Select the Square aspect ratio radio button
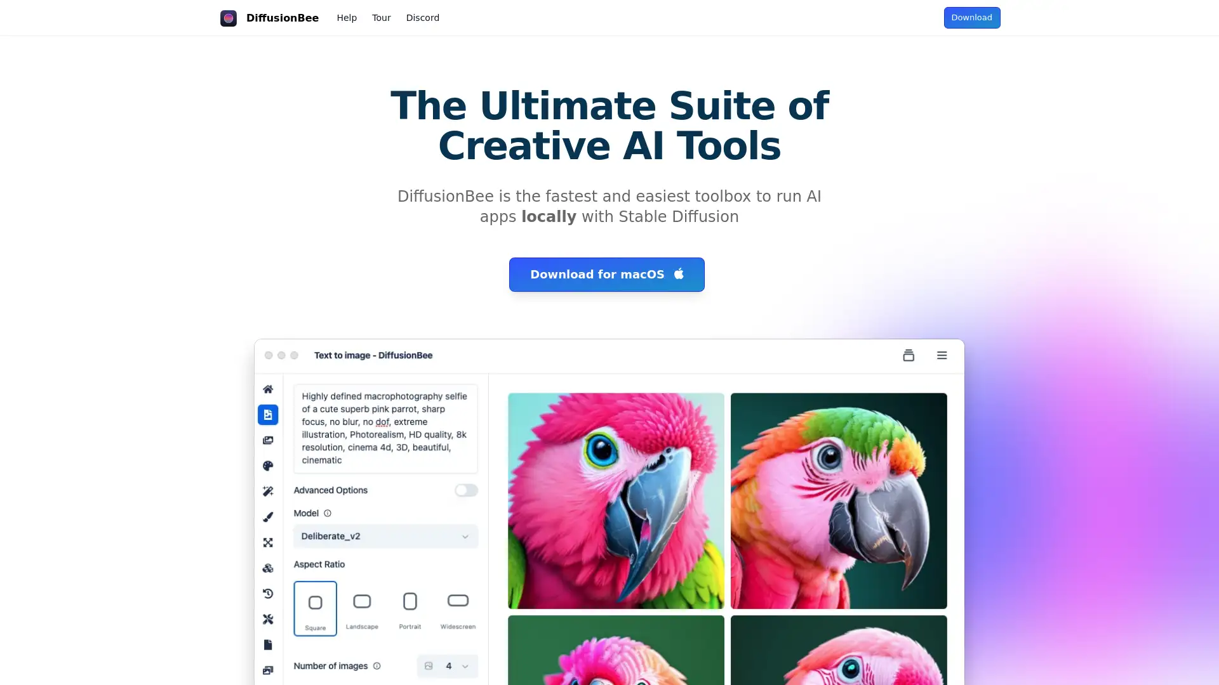The height and width of the screenshot is (685, 1219). [x=315, y=607]
